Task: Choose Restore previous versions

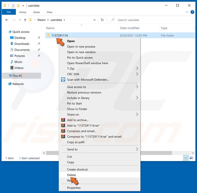Action: pyautogui.click(x=99, y=93)
